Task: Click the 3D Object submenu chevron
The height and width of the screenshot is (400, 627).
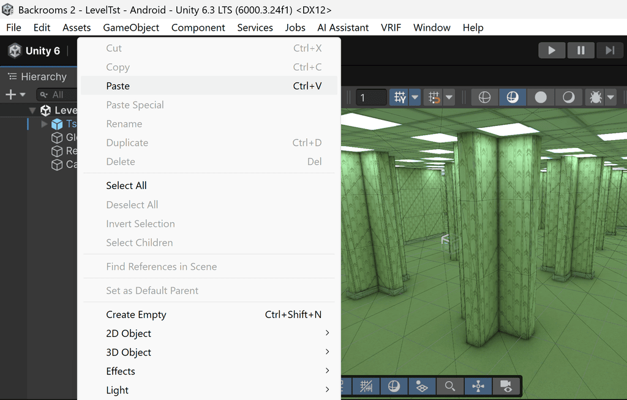Action: point(328,352)
